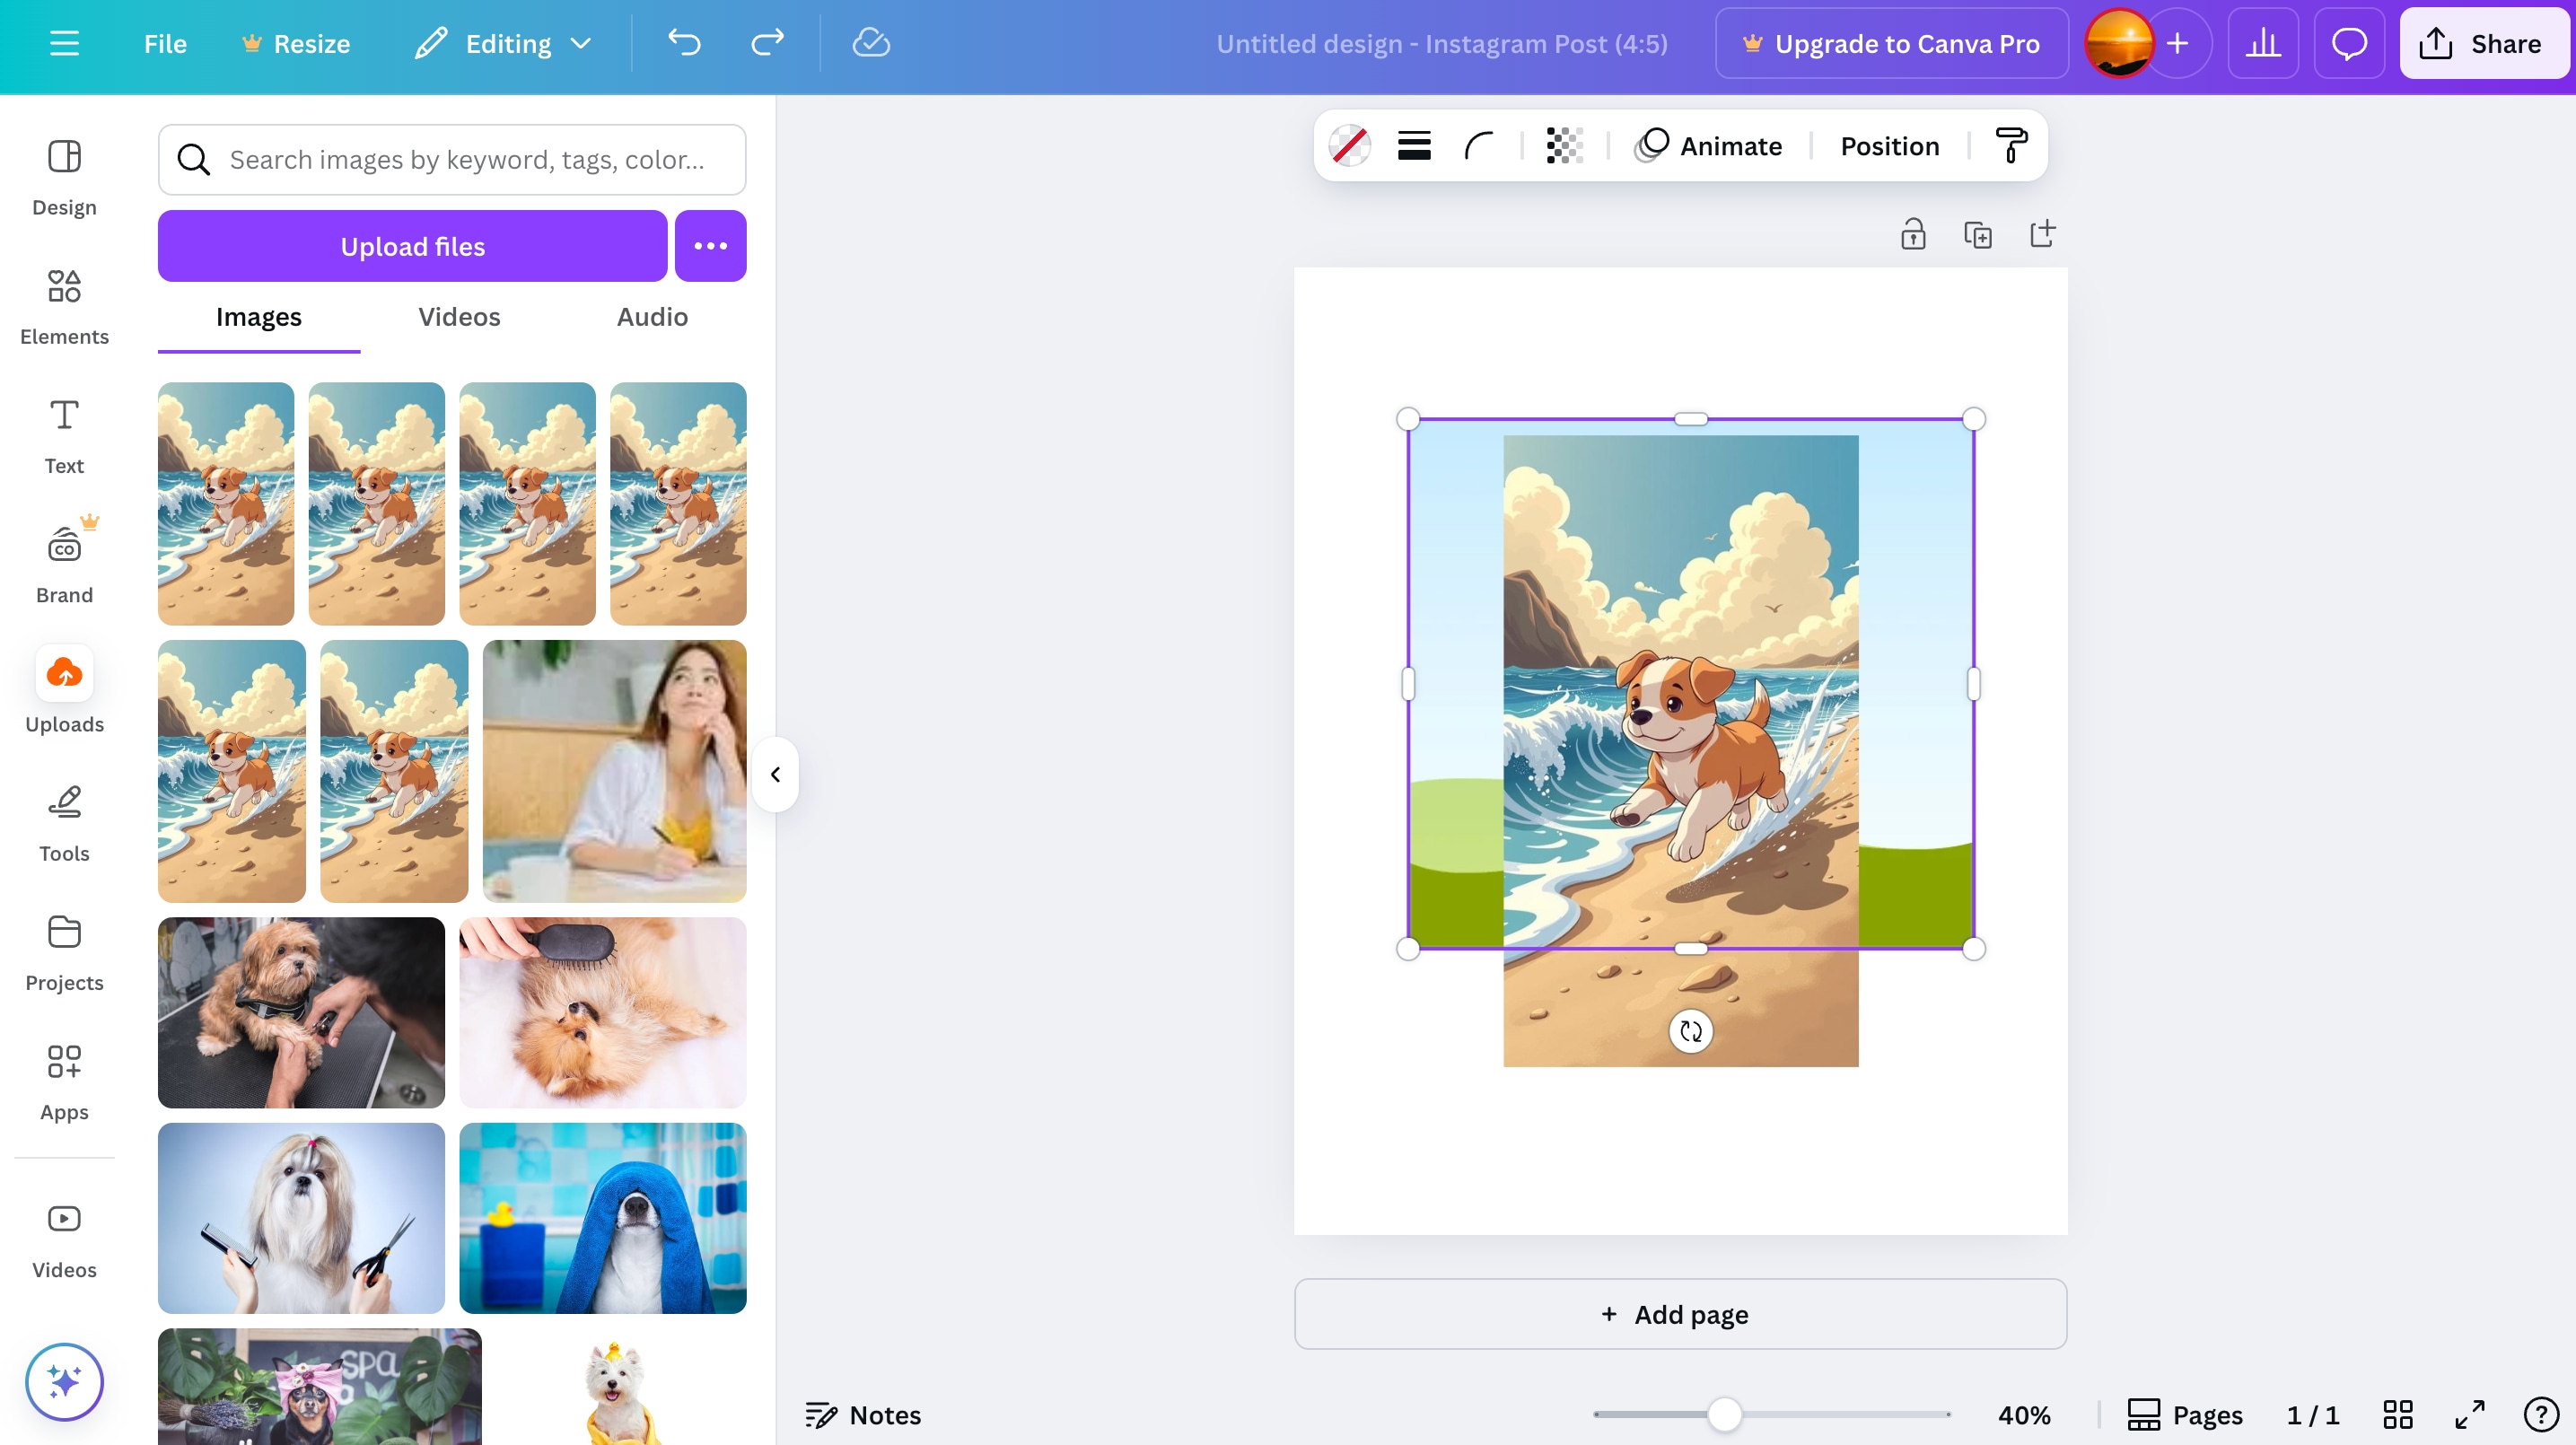This screenshot has height=1445, width=2576.
Task: Open the Elements panel in the sidebar
Action: 64,307
